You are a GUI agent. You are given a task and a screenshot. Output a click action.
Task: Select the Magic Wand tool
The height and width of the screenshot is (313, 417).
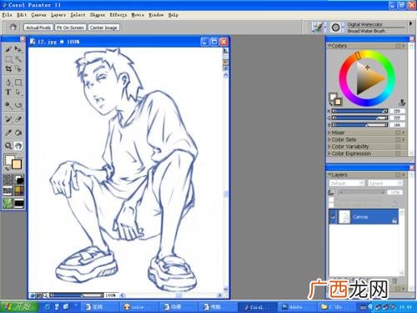point(18,59)
